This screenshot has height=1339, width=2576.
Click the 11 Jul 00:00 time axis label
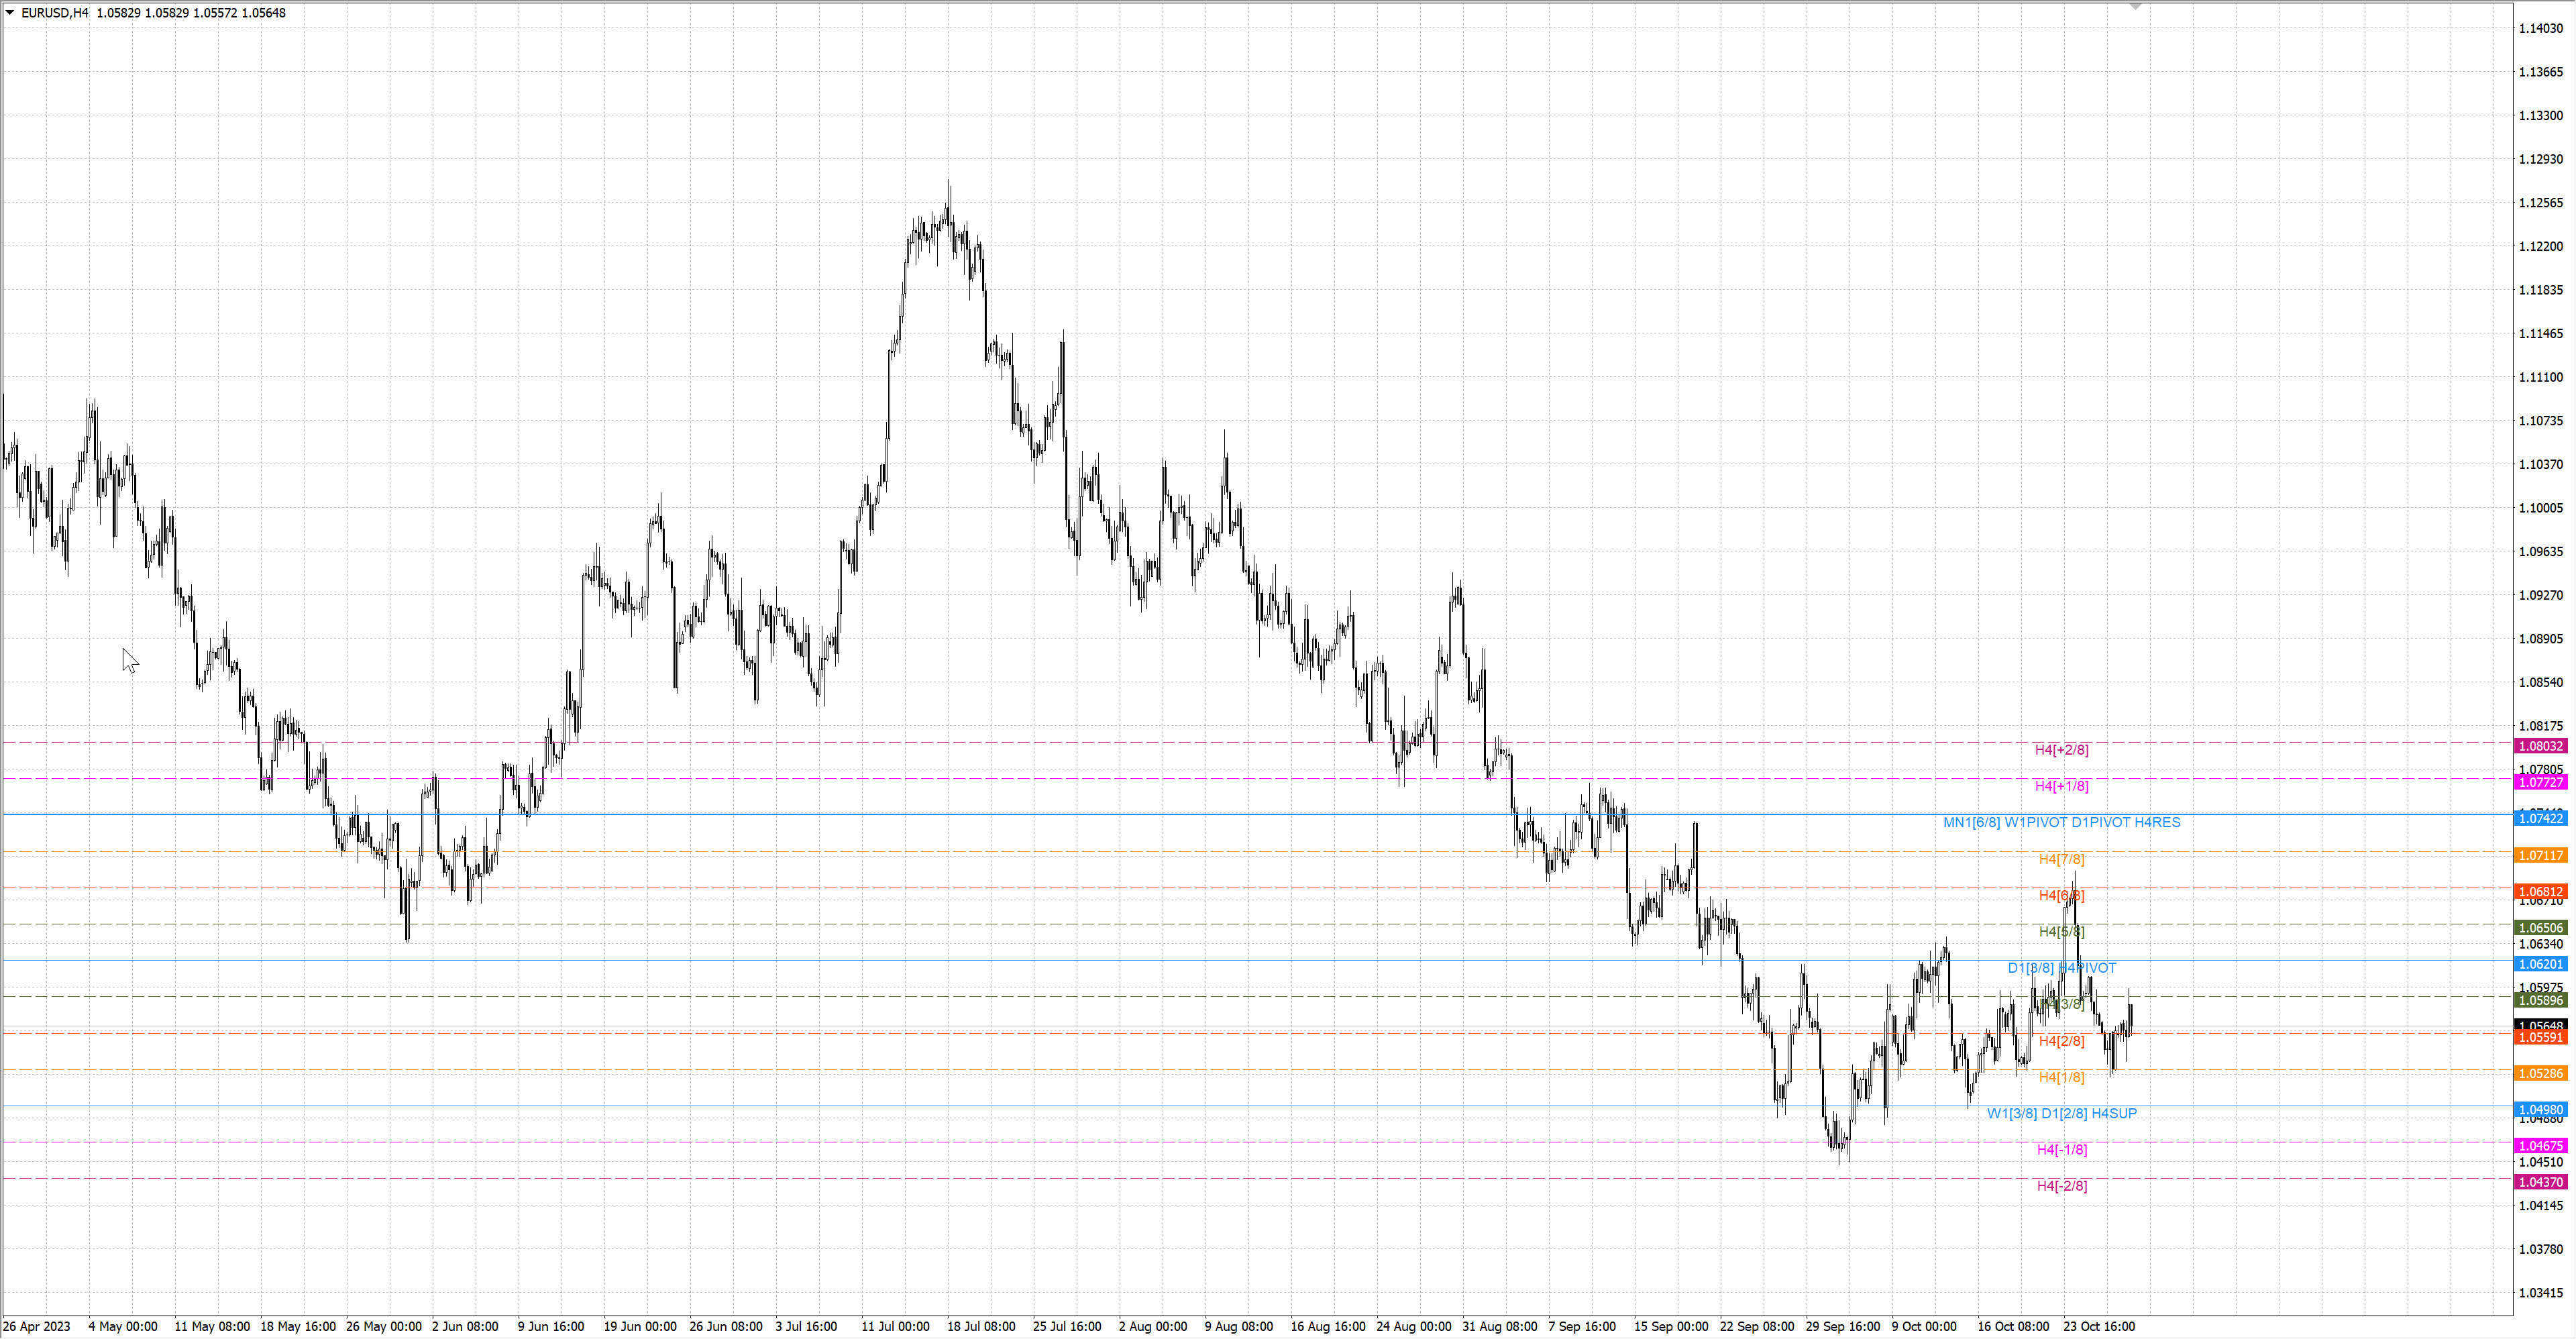895,1327
